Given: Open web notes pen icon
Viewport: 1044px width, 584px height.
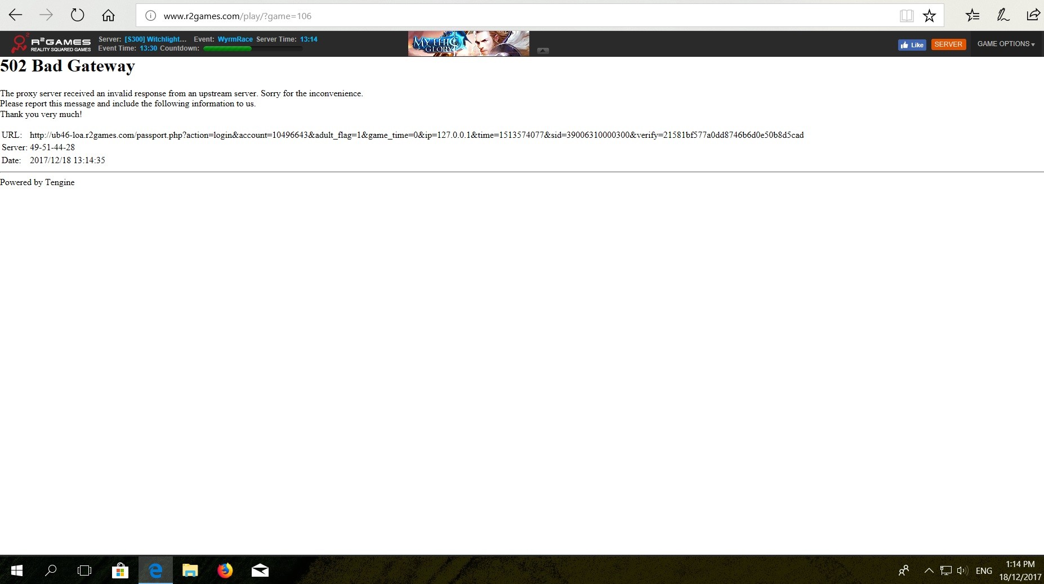Looking at the screenshot, I should coord(1003,16).
